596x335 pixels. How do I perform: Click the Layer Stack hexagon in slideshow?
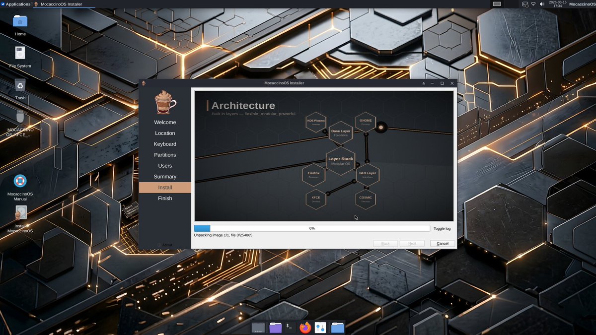341,161
